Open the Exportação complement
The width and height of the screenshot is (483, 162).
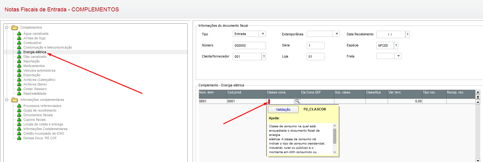(32, 75)
